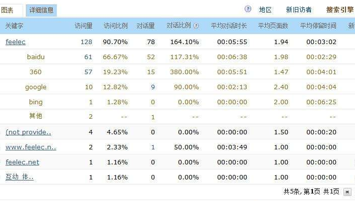Viewport: 355px width, 201px height.
Task: Click dialog count 9 in google row
Action: (152, 87)
